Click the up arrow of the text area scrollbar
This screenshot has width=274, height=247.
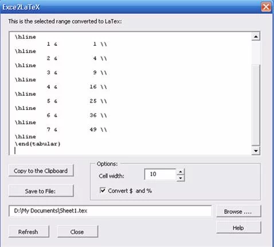coord(256,37)
